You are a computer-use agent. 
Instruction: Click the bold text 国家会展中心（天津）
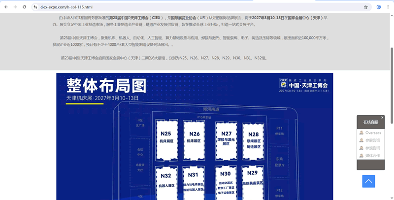tap(305, 18)
